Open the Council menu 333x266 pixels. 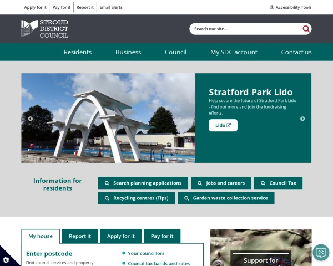pyautogui.click(x=175, y=52)
